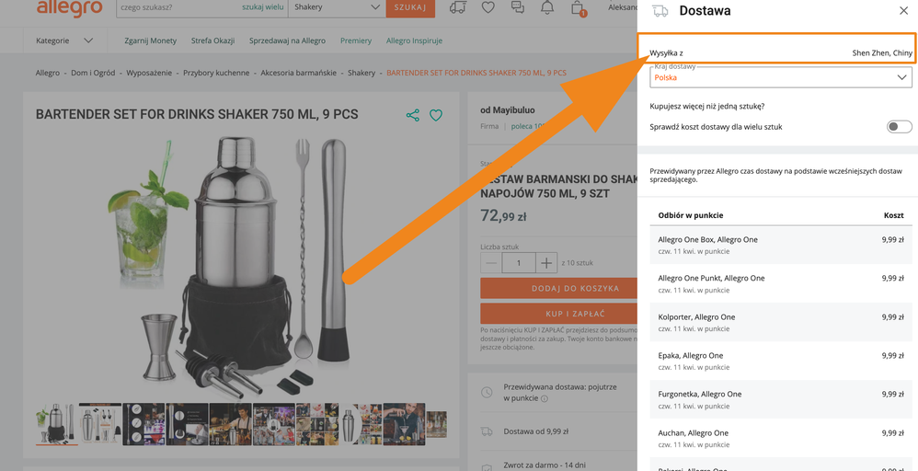Go to Allegro Inspiruje
This screenshot has height=471, width=918.
414,40
